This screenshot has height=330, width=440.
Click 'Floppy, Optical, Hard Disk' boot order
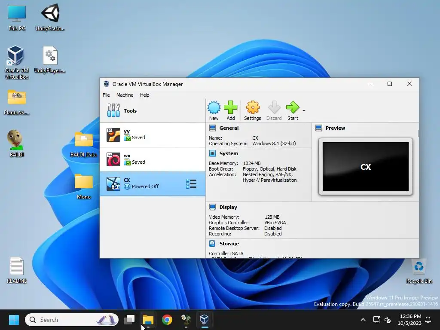269,169
